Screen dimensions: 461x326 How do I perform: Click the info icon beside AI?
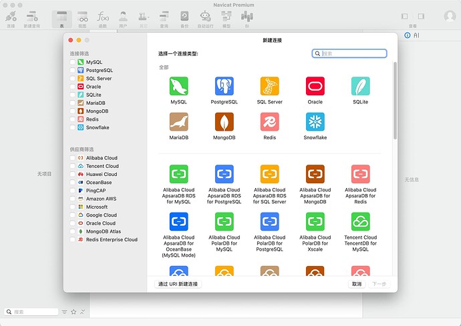[x=407, y=35]
